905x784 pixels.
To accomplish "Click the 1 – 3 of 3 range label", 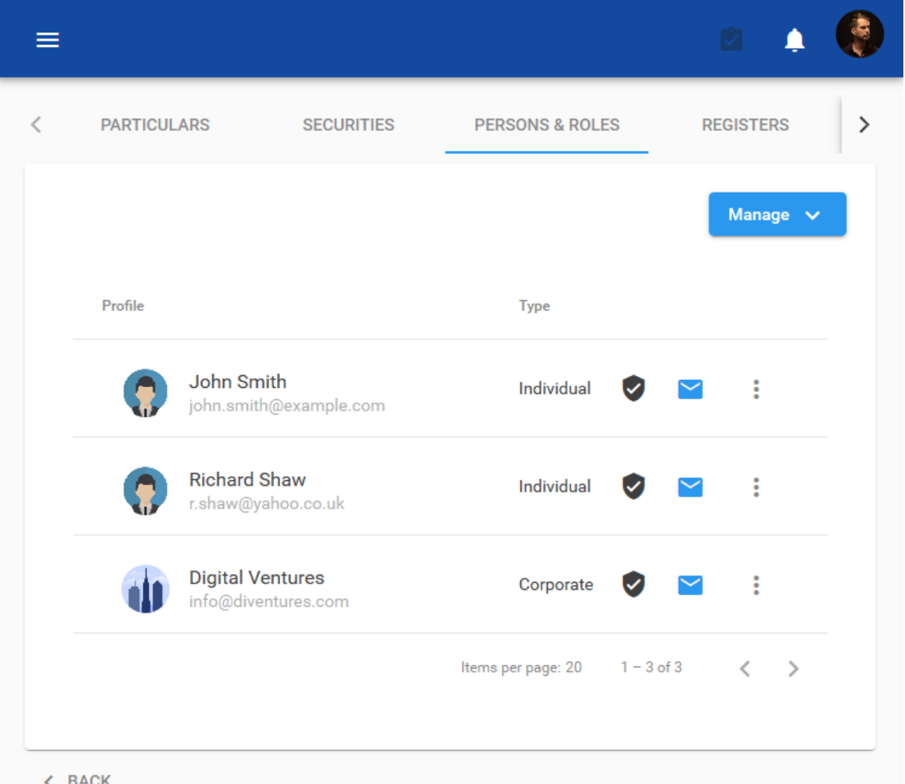I will [651, 668].
